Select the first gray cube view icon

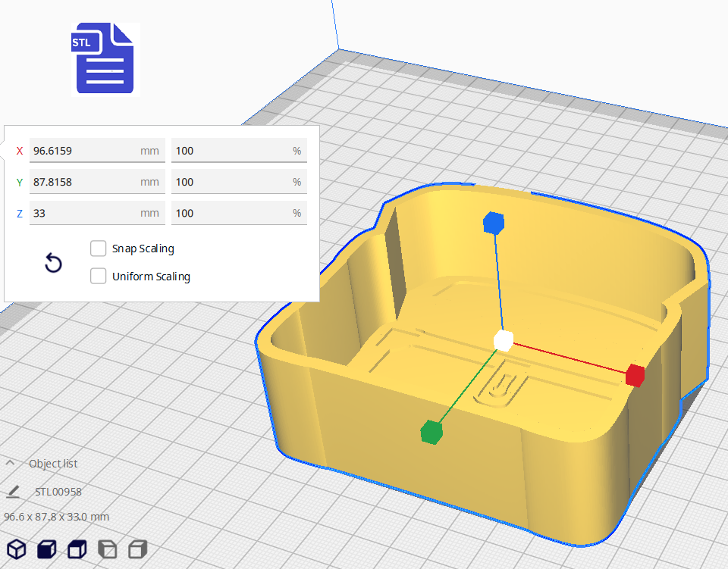click(x=107, y=549)
